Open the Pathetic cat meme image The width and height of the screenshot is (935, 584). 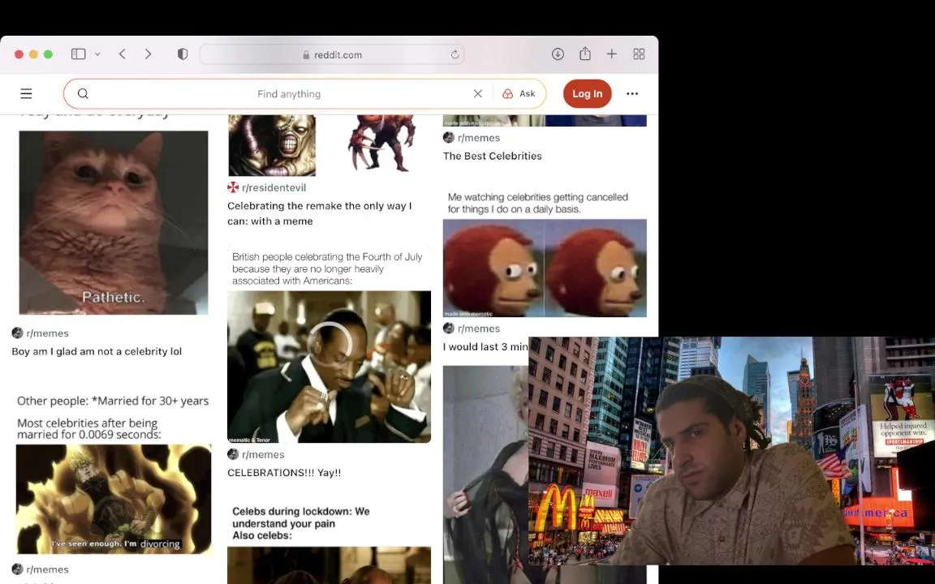114,222
